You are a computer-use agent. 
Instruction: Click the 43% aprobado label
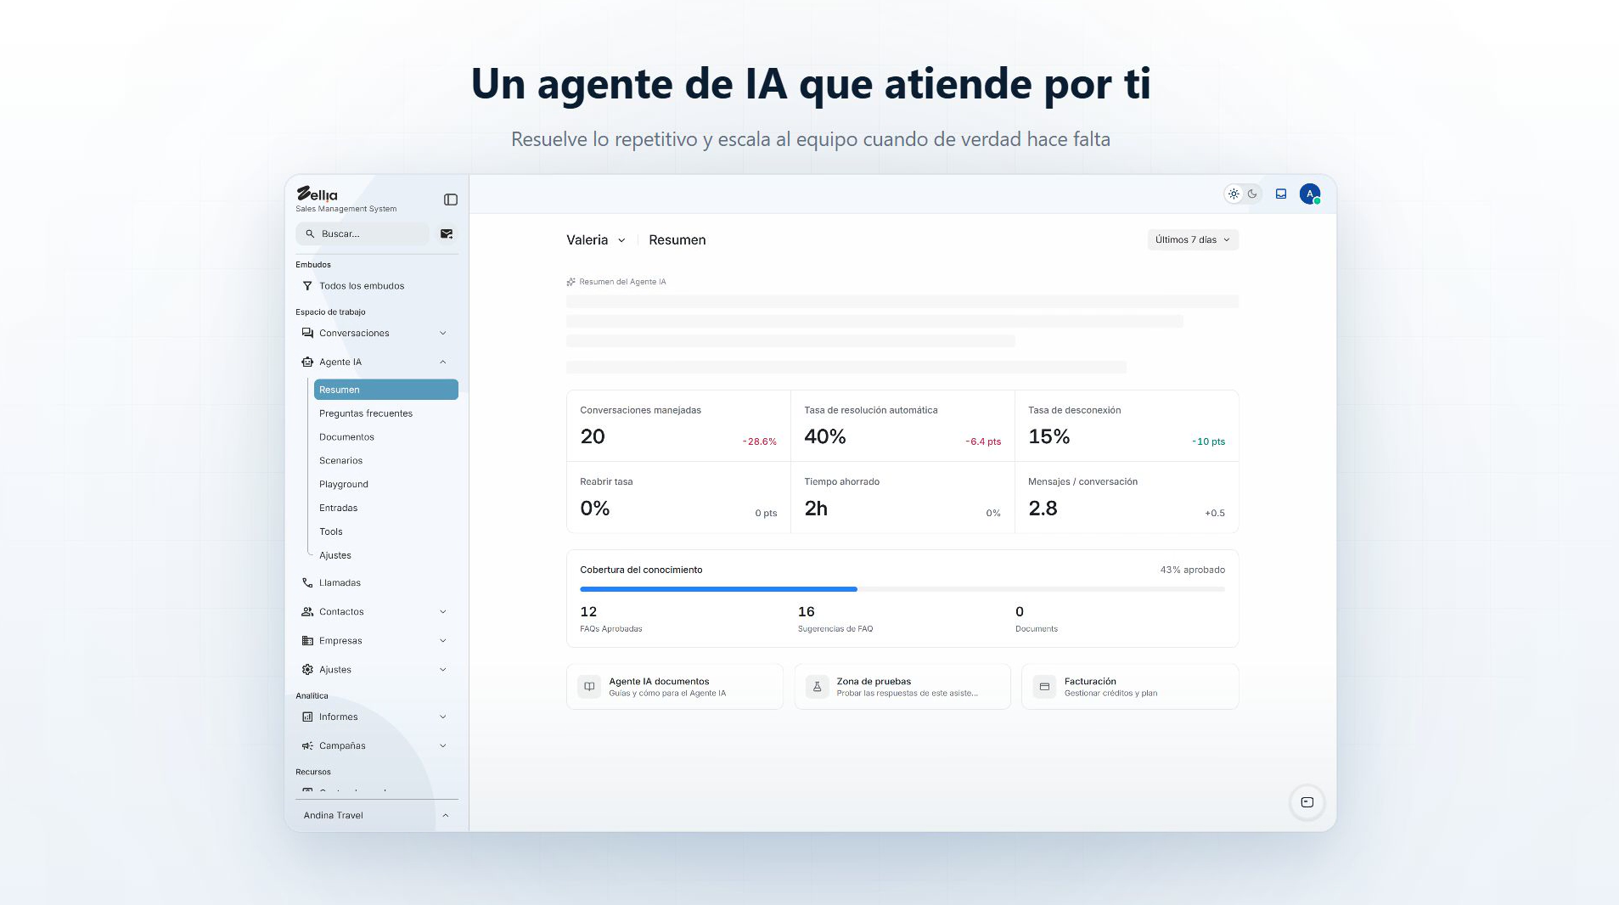1193,570
